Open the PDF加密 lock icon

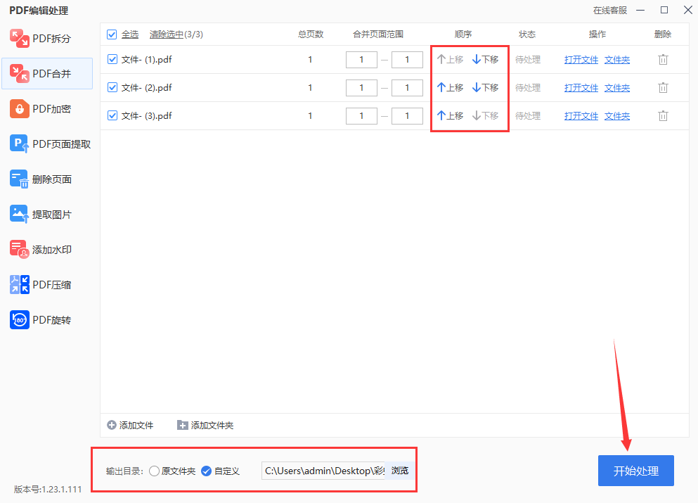tap(20, 109)
